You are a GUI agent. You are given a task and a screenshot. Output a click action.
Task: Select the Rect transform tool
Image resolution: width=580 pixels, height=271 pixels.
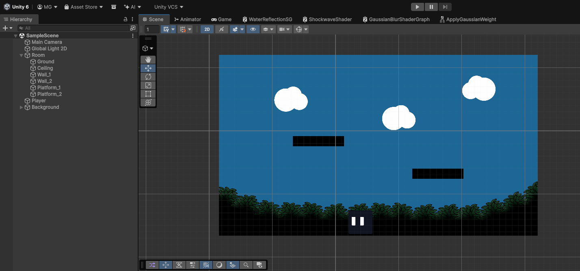148,94
